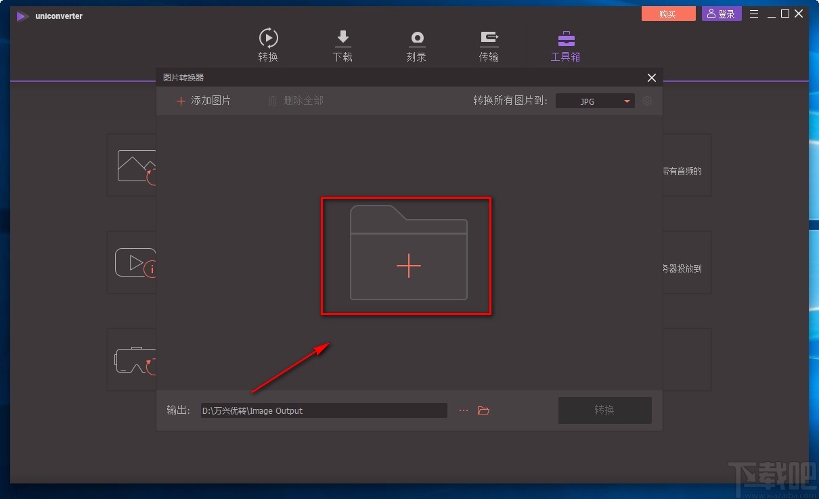
Task: Select the 工具箱 (Toolbox) icon
Action: pyautogui.click(x=565, y=38)
